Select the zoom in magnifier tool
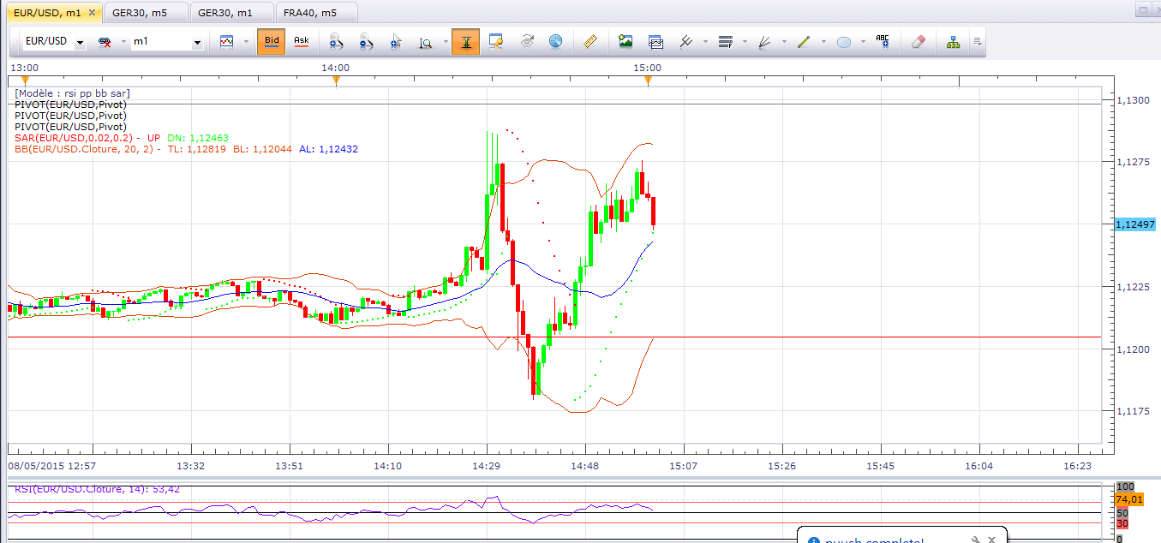1161x543 pixels. (x=336, y=41)
